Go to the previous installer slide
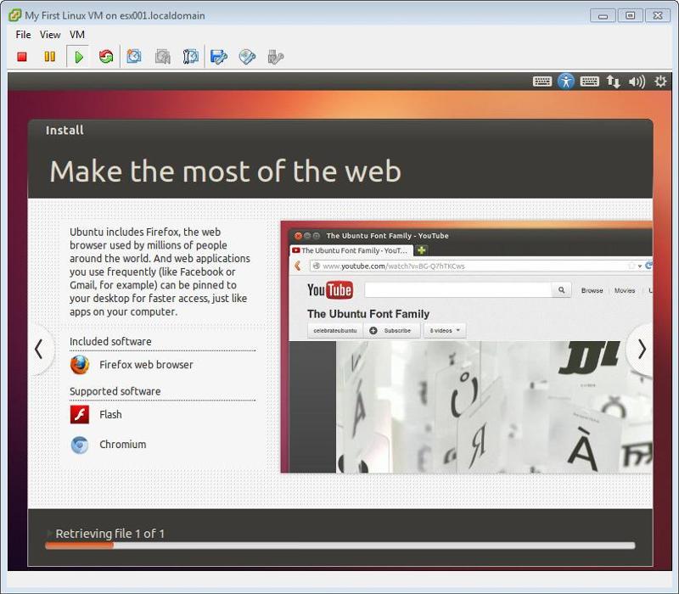The height and width of the screenshot is (594, 679). pyautogui.click(x=40, y=349)
